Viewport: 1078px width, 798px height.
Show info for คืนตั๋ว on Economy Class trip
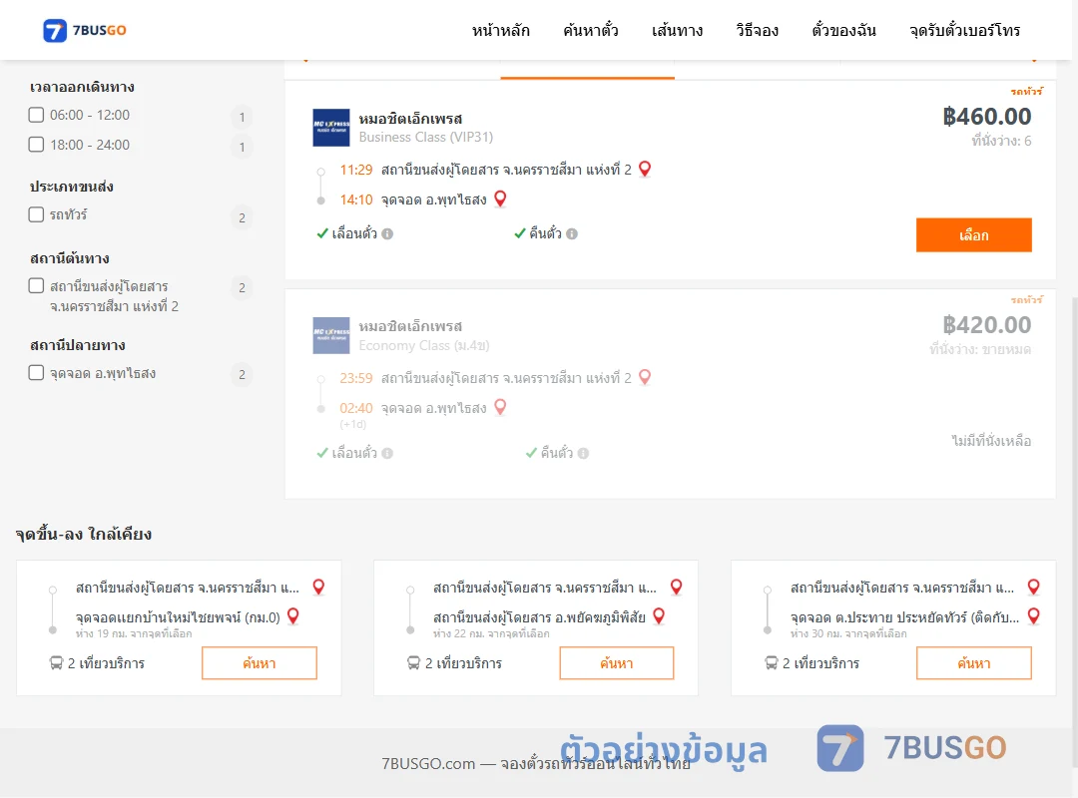(x=584, y=453)
